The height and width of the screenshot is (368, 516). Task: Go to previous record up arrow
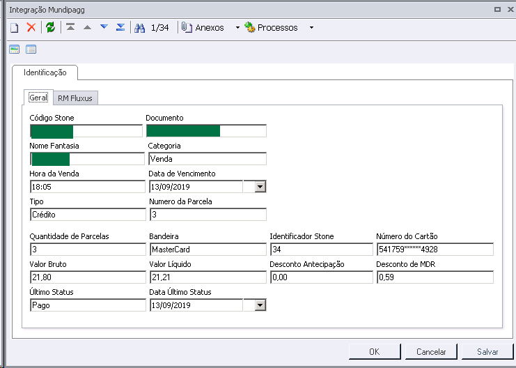(x=87, y=27)
